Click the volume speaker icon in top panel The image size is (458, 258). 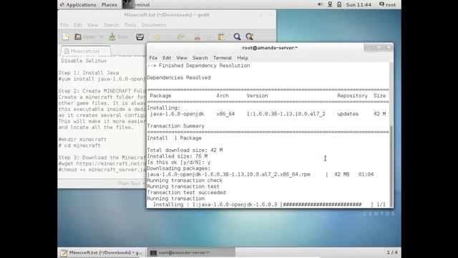pos(320,4)
